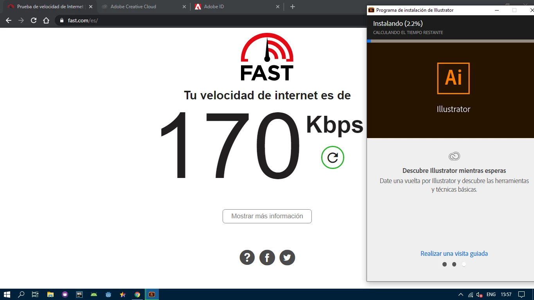Screen dimensions: 534x300
Task: Click the muted volume tray icon
Action: (x=480, y=295)
